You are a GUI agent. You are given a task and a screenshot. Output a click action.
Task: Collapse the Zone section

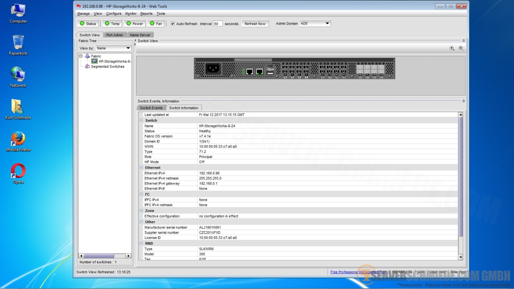click(141, 211)
